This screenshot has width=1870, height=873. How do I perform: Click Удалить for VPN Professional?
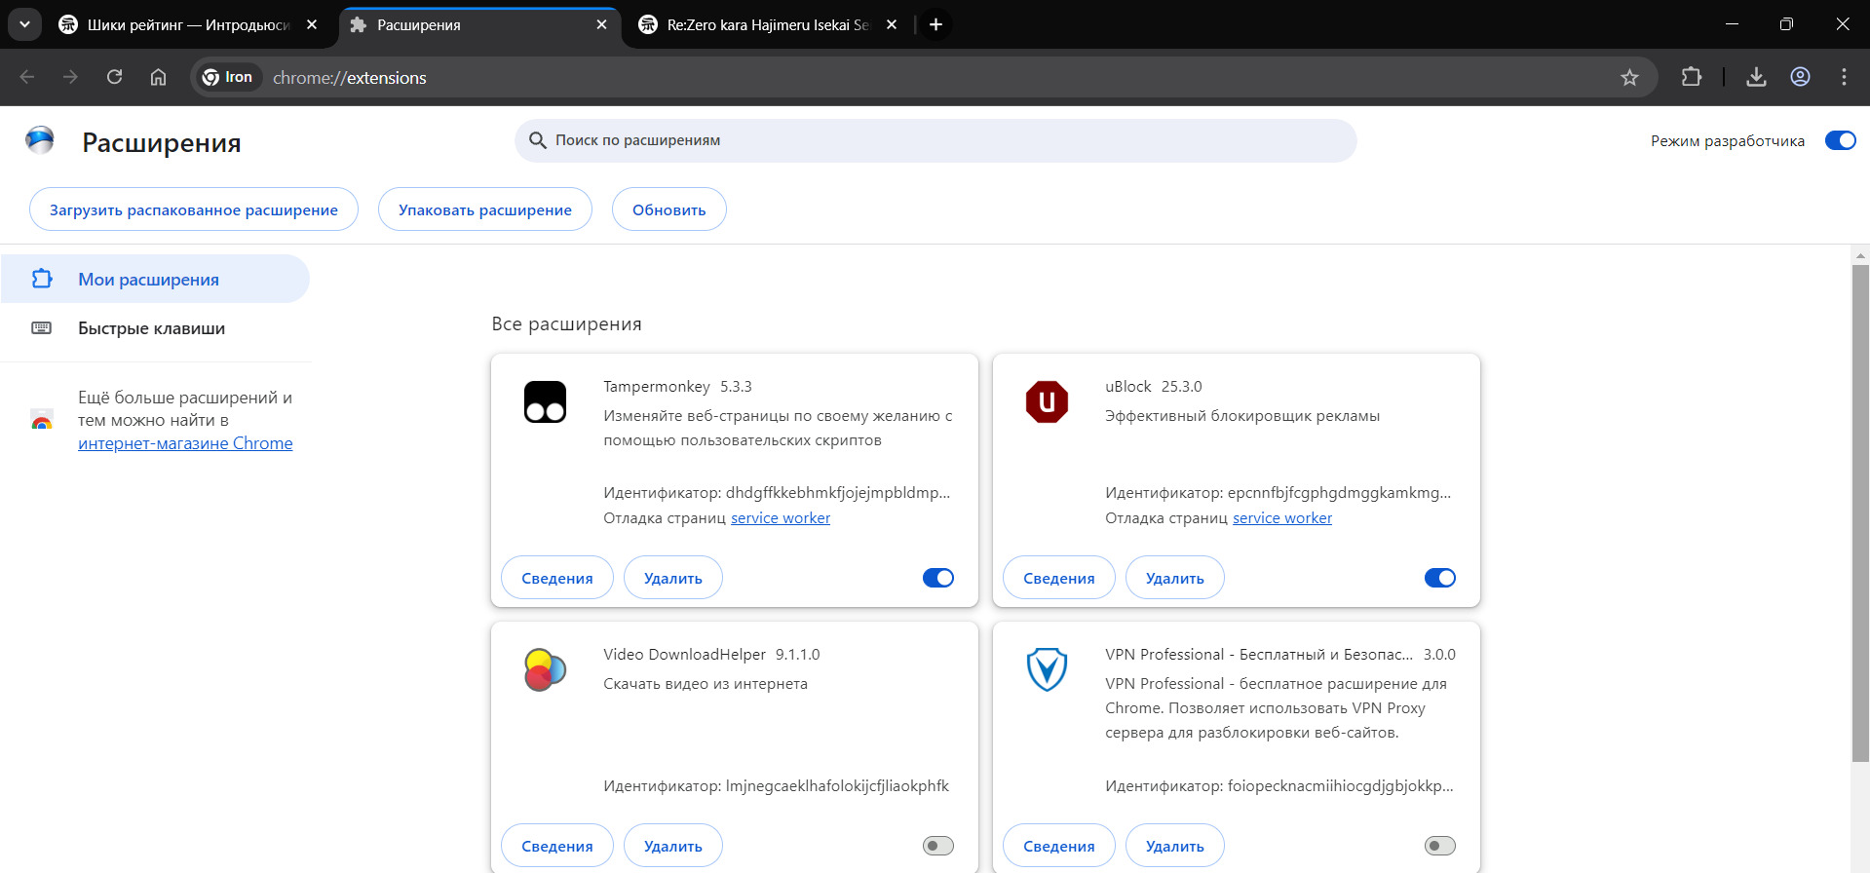(1174, 846)
